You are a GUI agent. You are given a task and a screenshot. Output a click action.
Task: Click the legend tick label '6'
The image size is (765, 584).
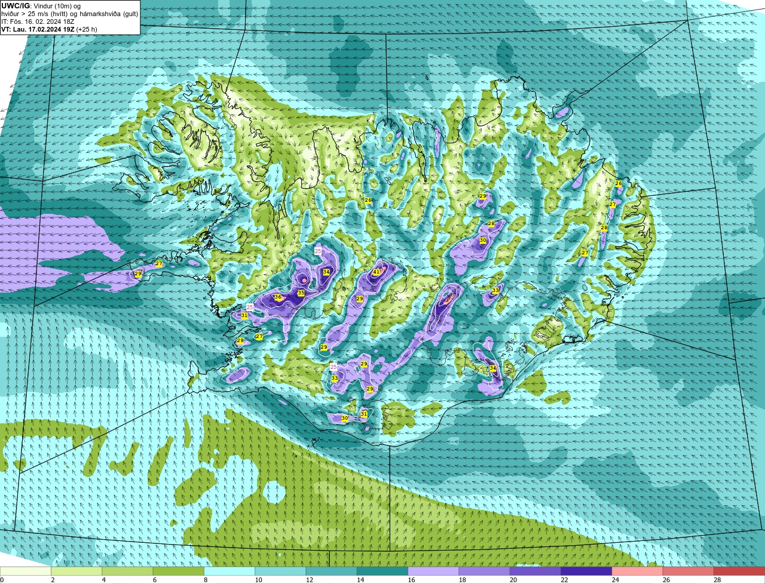(154, 580)
